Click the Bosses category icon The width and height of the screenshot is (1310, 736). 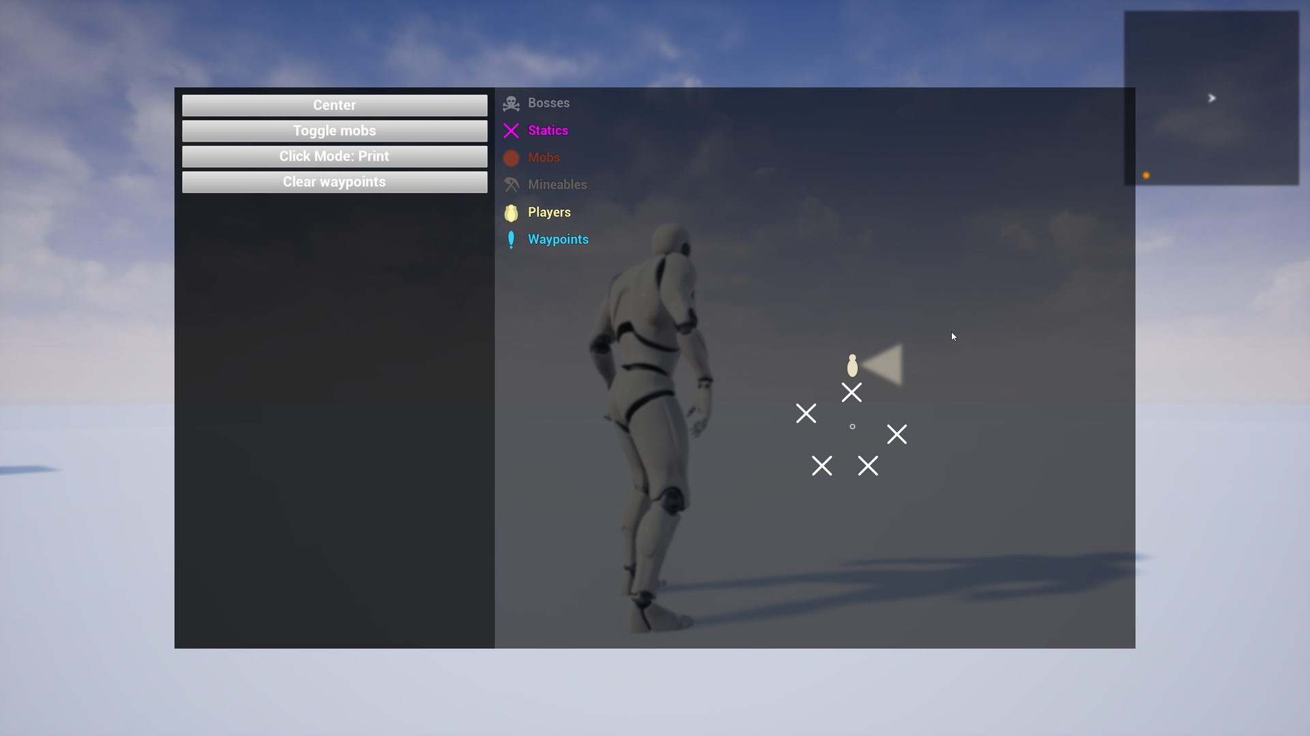click(x=511, y=102)
